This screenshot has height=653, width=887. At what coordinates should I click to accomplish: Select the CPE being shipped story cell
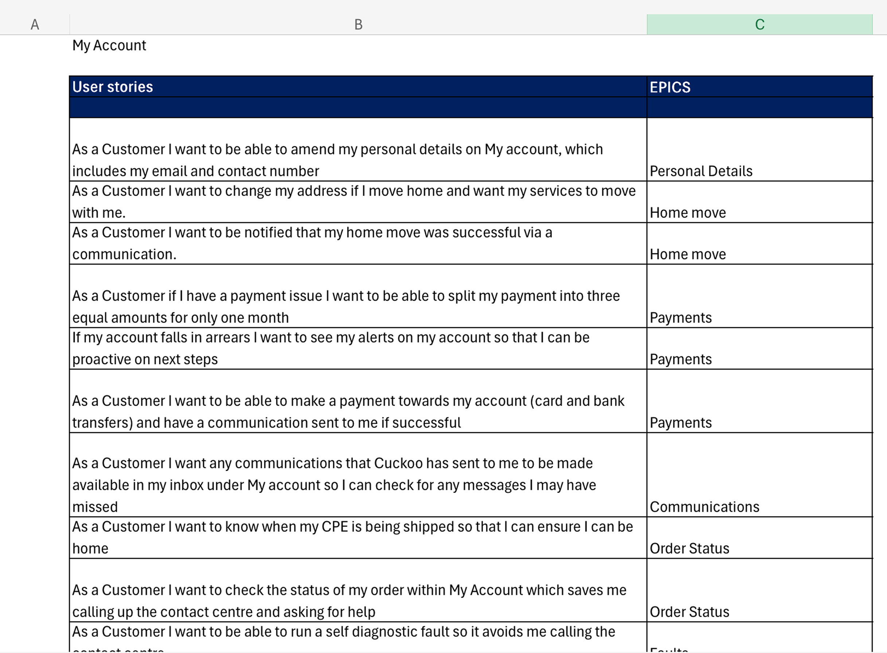352,537
